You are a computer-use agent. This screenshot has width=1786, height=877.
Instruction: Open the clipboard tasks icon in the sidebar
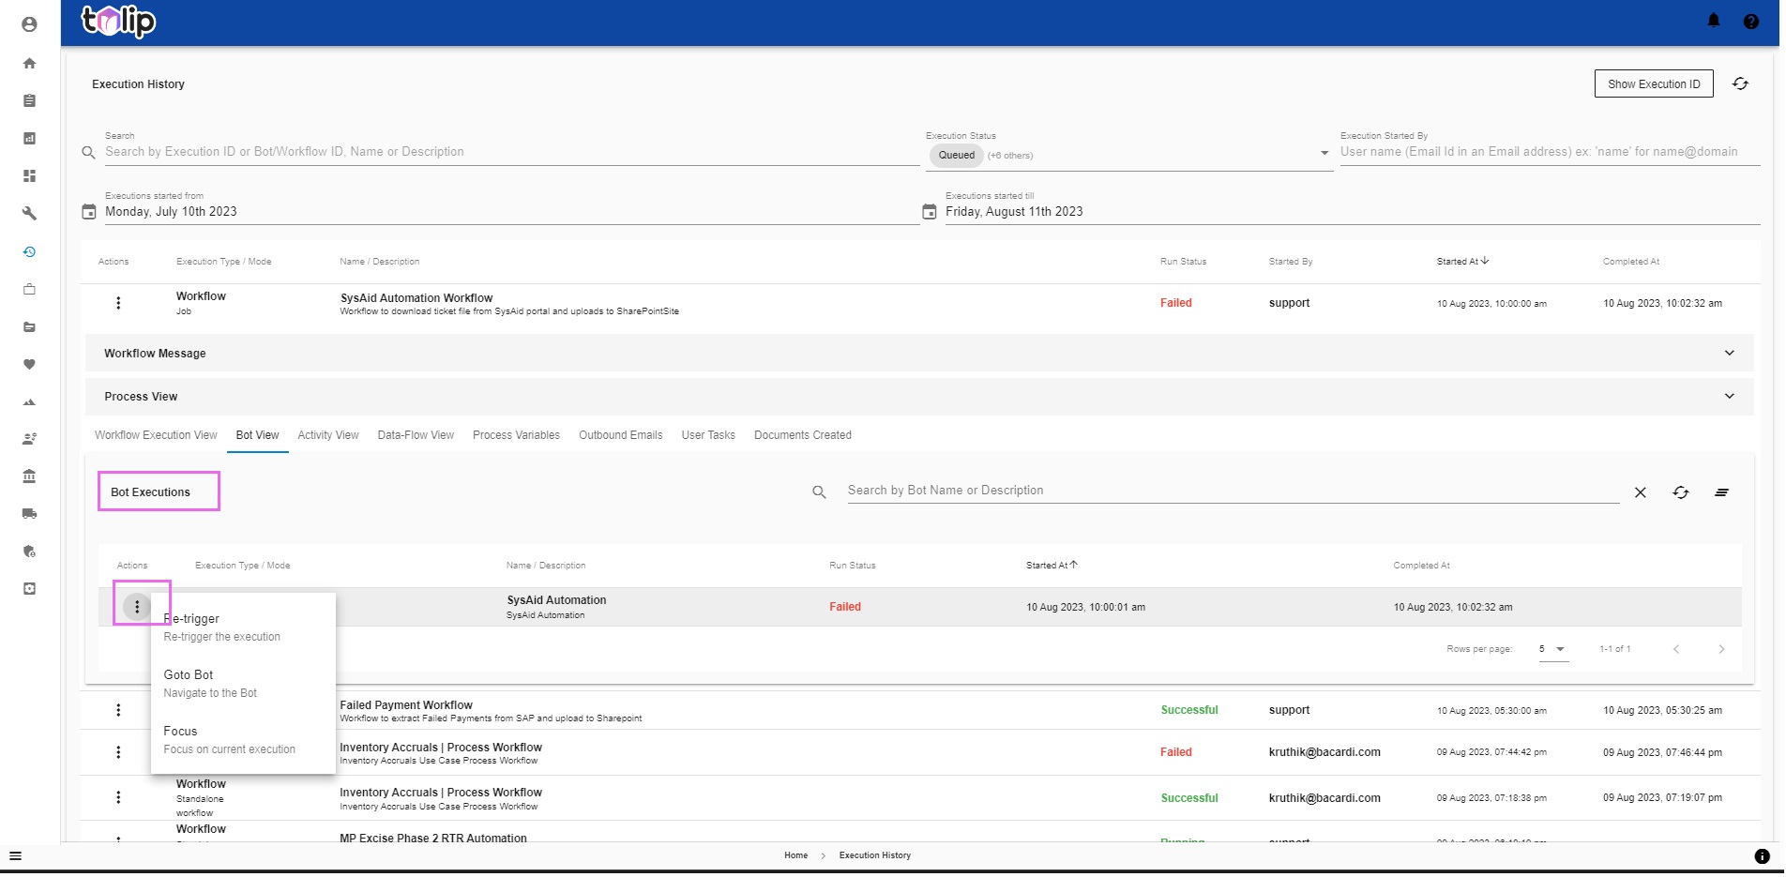pyautogui.click(x=29, y=100)
